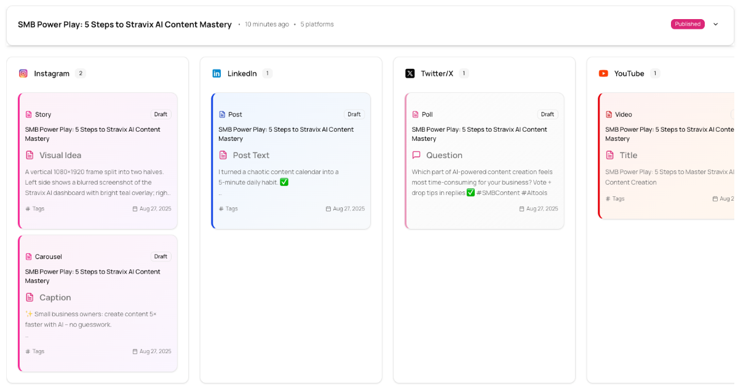Click the calendar icon on LinkedIn Post card

328,209
